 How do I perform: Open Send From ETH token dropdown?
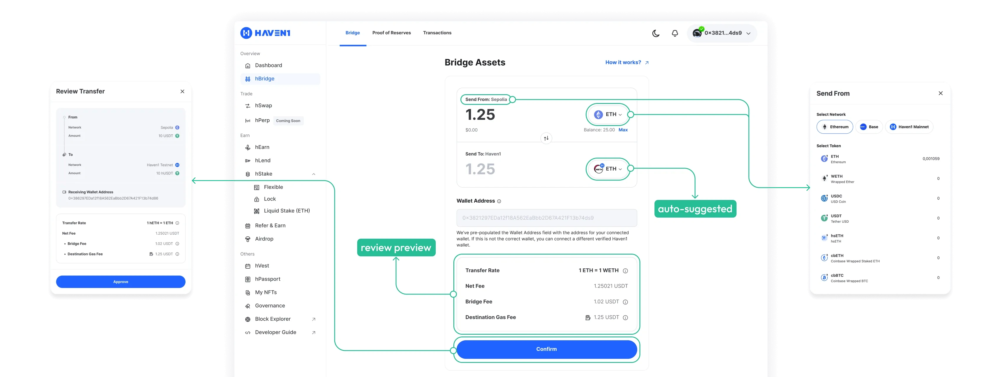pos(608,115)
